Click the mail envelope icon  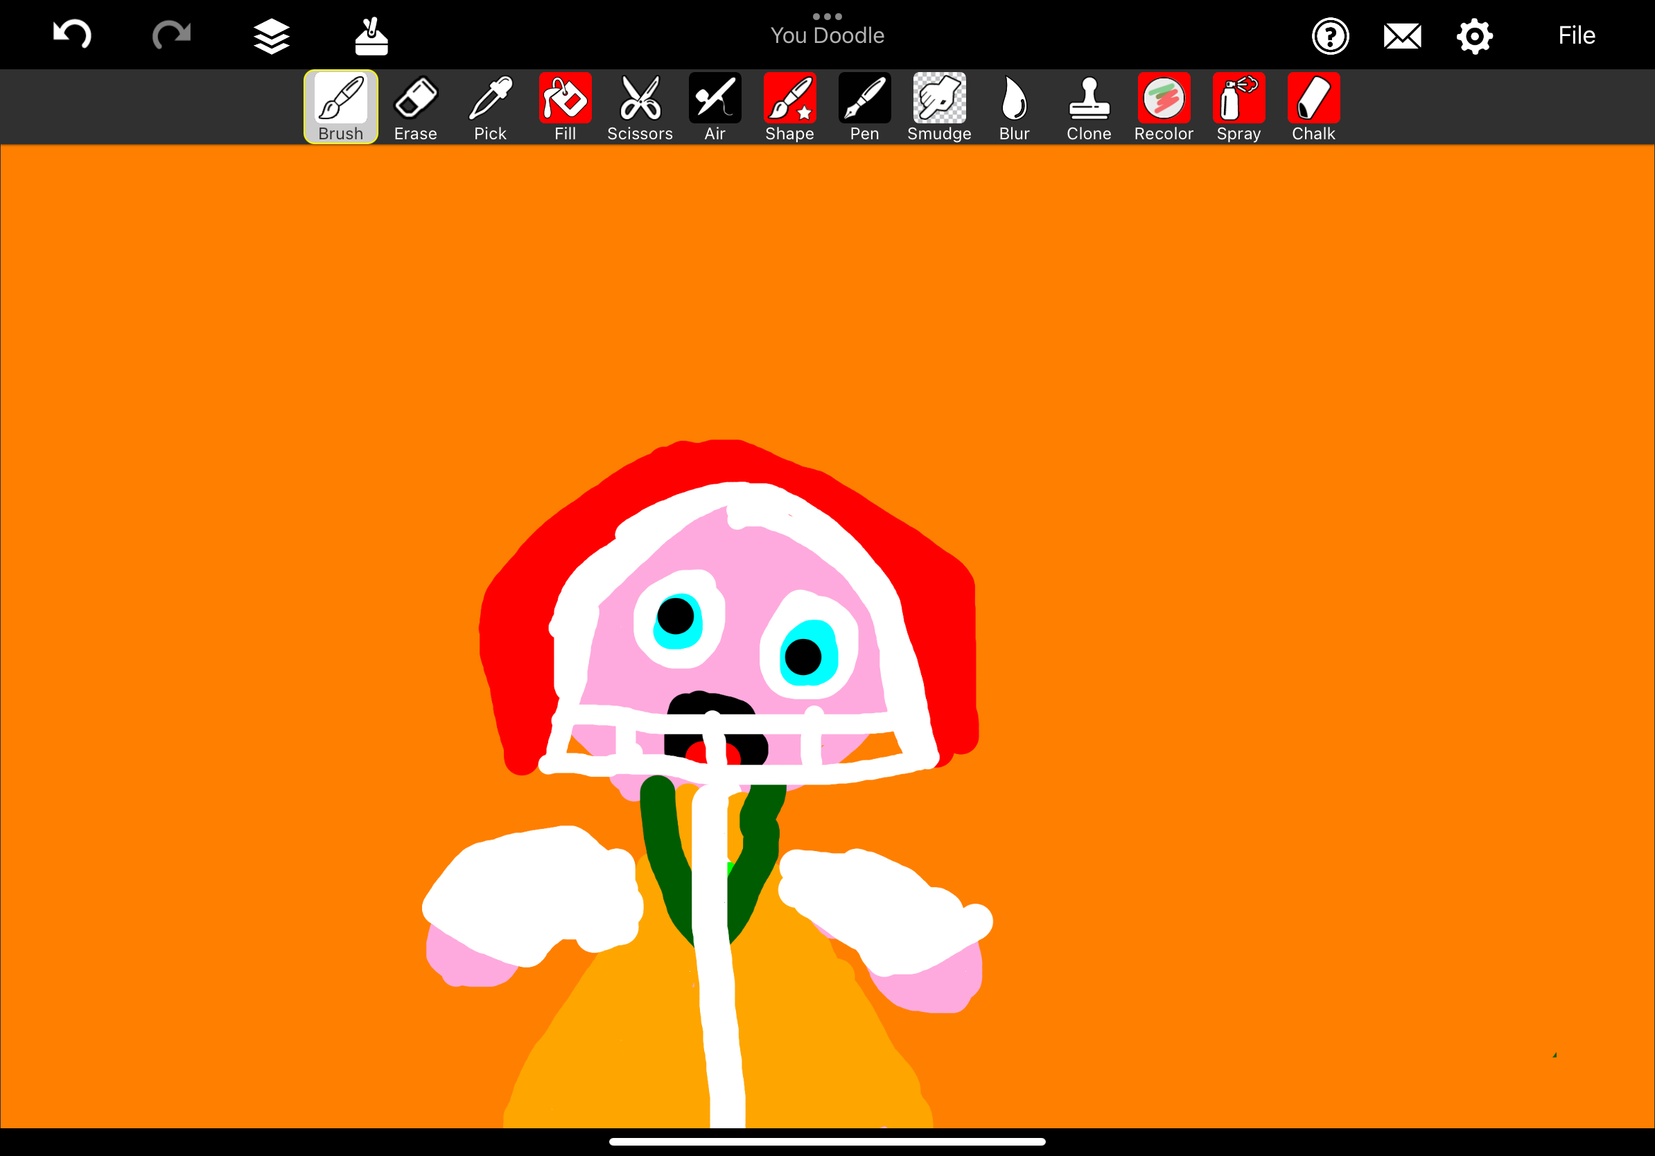point(1403,36)
